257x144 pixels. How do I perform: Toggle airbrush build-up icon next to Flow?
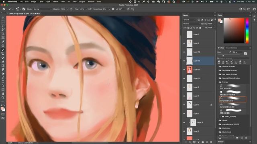pos(90,9)
